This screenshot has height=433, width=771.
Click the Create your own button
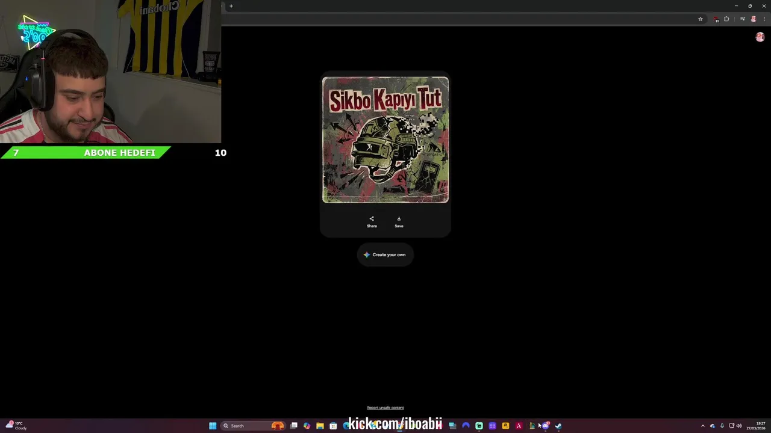(385, 254)
